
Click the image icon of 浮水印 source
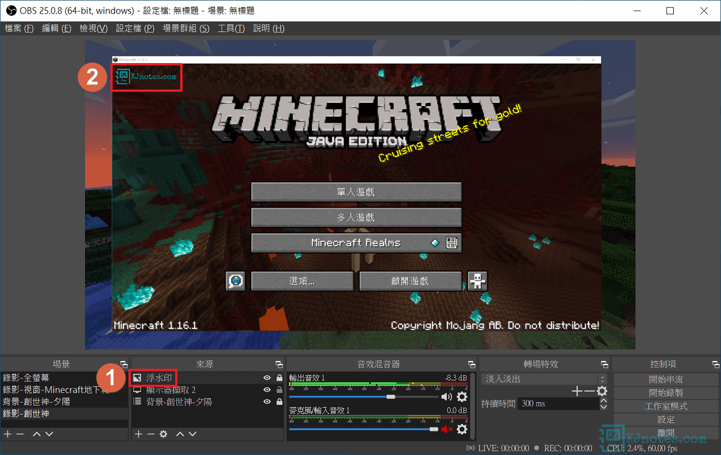click(x=137, y=378)
